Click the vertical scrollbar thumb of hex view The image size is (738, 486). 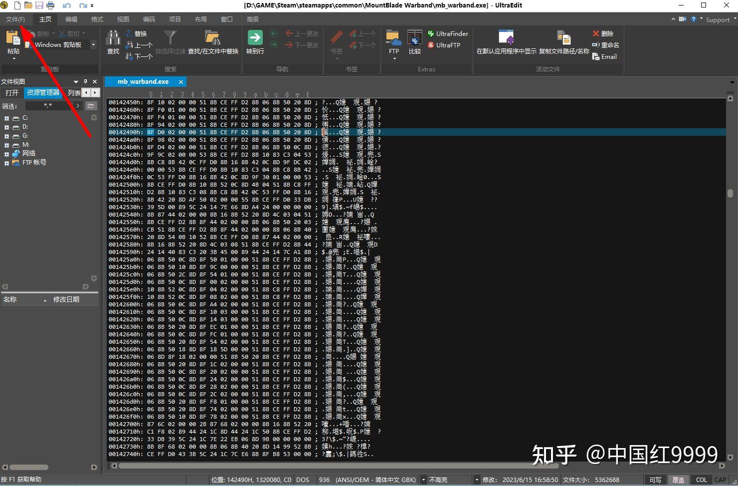[x=730, y=193]
